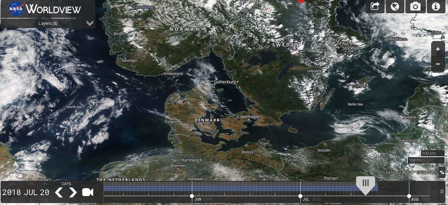Click the Szczecin map label

coord(294,160)
